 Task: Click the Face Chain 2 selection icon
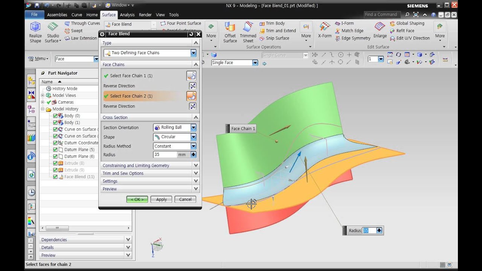point(191,96)
